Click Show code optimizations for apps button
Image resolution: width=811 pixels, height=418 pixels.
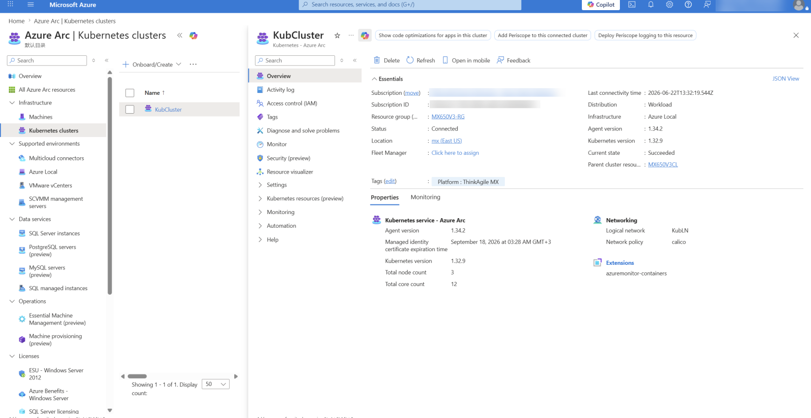pyautogui.click(x=433, y=36)
